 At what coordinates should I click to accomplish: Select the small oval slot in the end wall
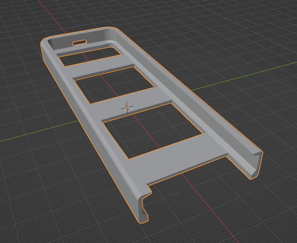pos(80,43)
